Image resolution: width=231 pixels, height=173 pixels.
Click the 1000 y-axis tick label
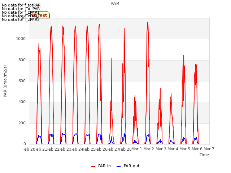(21, 39)
